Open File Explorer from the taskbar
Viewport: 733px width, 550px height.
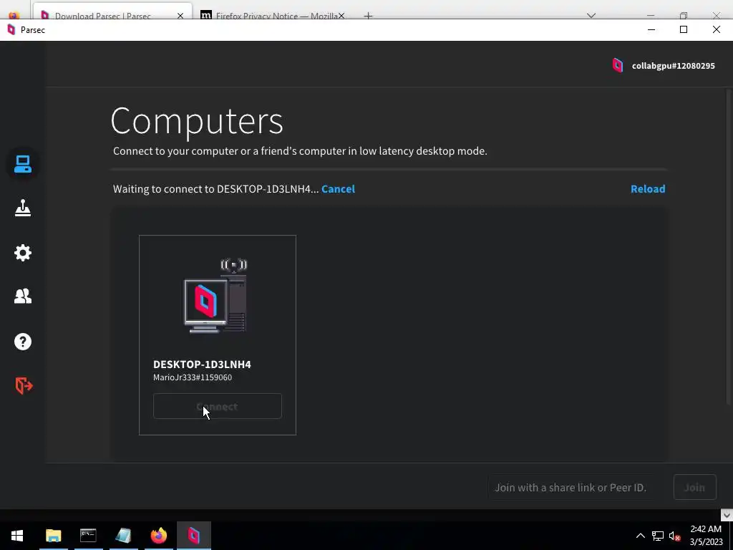(x=53, y=536)
